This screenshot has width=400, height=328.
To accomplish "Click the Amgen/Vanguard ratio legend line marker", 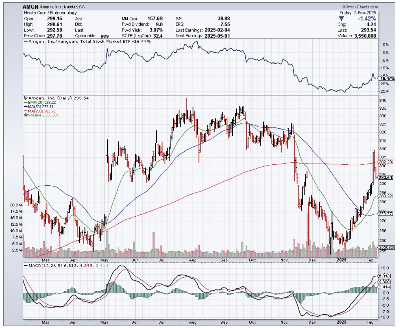I will point(25,41).
